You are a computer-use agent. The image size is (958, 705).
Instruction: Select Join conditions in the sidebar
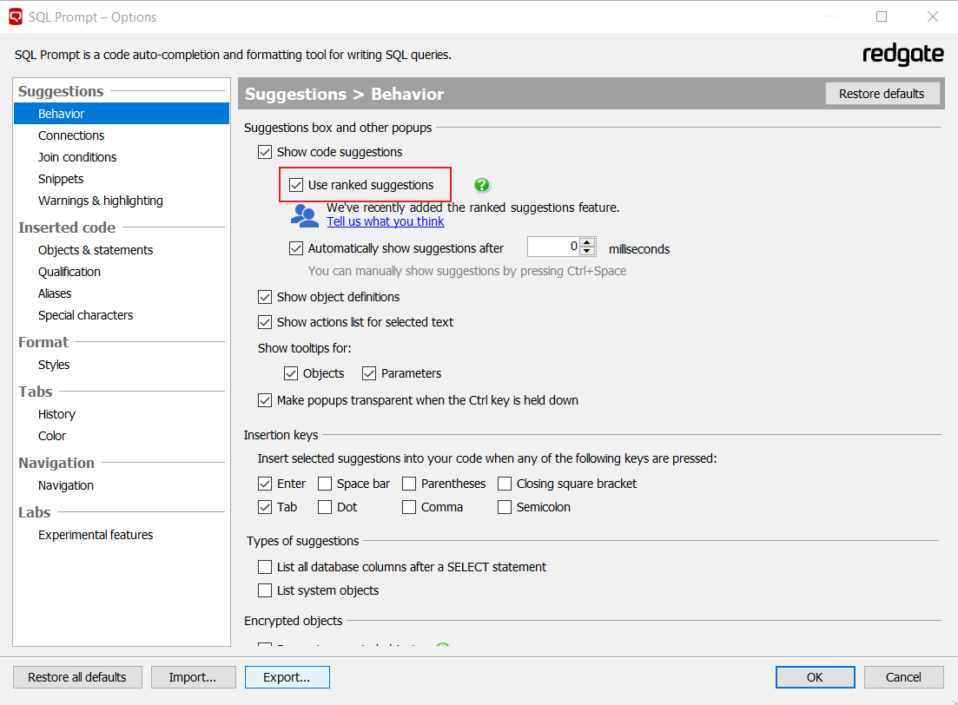[77, 157]
